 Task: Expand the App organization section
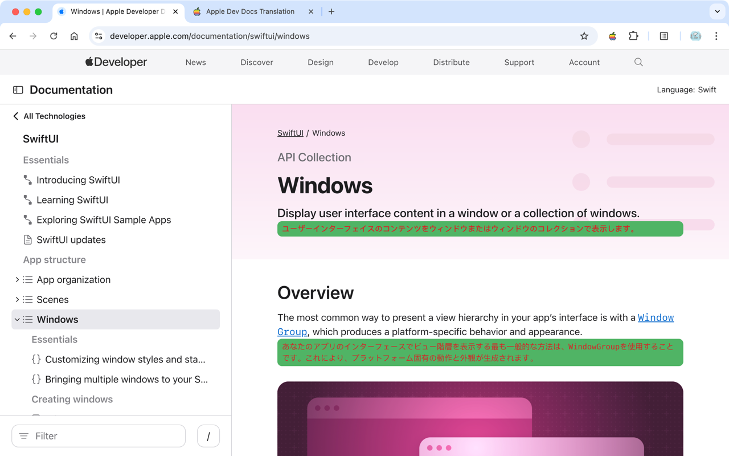click(17, 280)
